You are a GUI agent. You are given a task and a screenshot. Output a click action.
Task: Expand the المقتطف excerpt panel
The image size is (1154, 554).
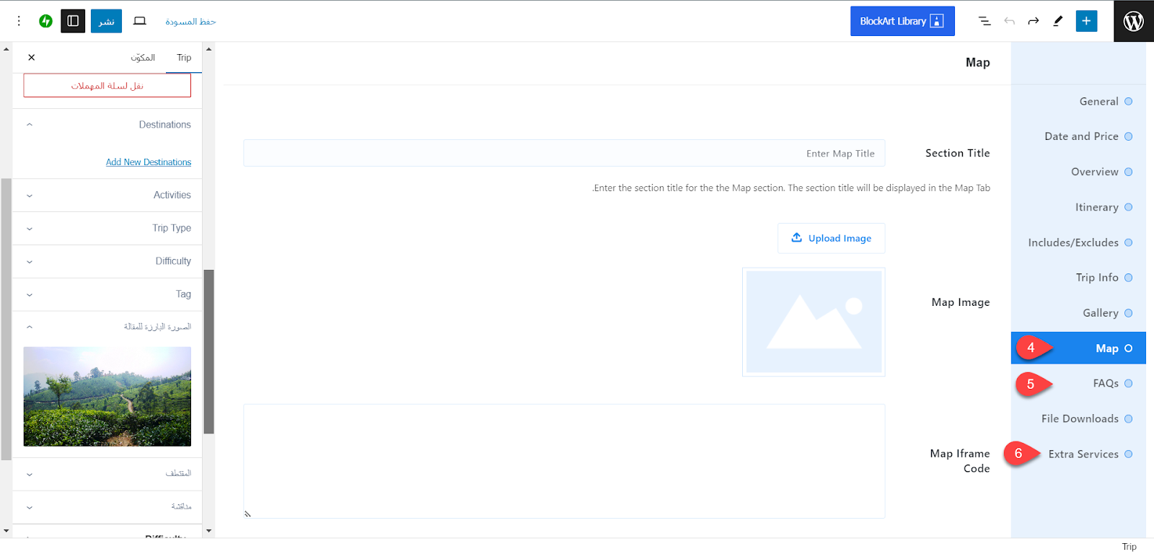pyautogui.click(x=107, y=474)
